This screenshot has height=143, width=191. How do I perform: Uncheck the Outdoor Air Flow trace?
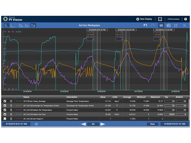point(5,114)
